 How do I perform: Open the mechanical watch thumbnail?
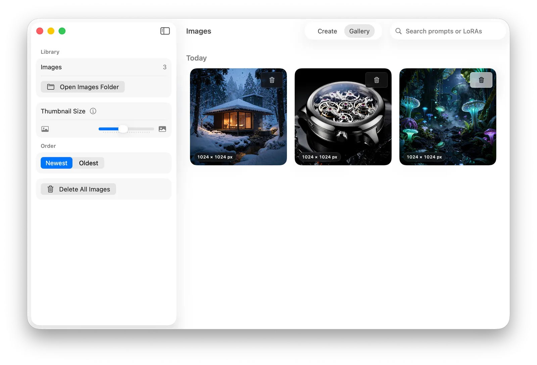point(343,117)
